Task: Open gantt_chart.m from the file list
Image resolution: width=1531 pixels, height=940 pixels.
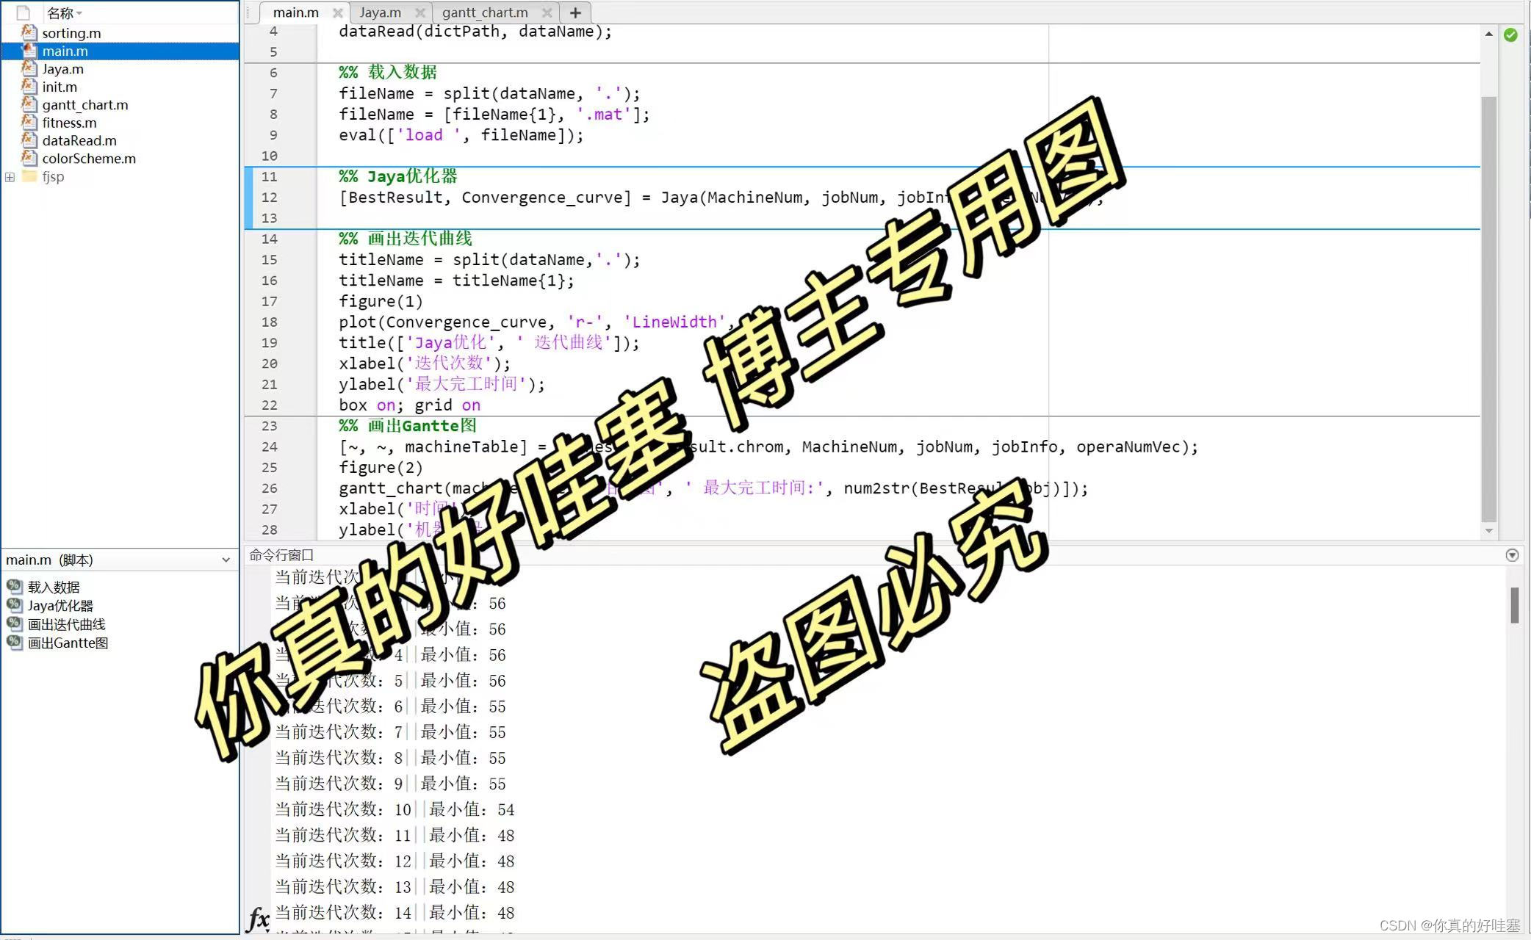Action: (x=84, y=105)
